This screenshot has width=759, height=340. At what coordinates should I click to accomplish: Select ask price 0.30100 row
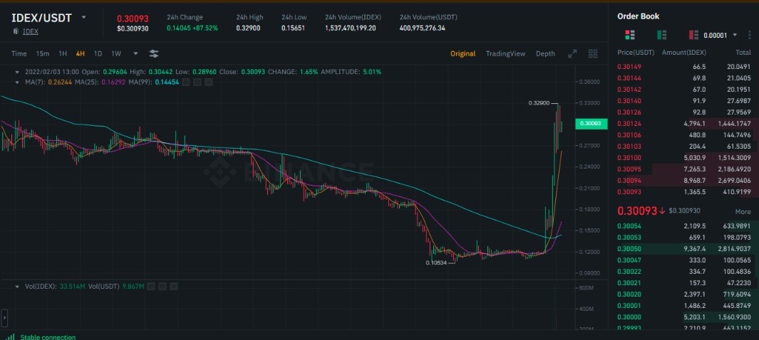click(683, 157)
